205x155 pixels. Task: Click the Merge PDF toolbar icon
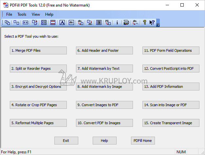tap(7, 23)
